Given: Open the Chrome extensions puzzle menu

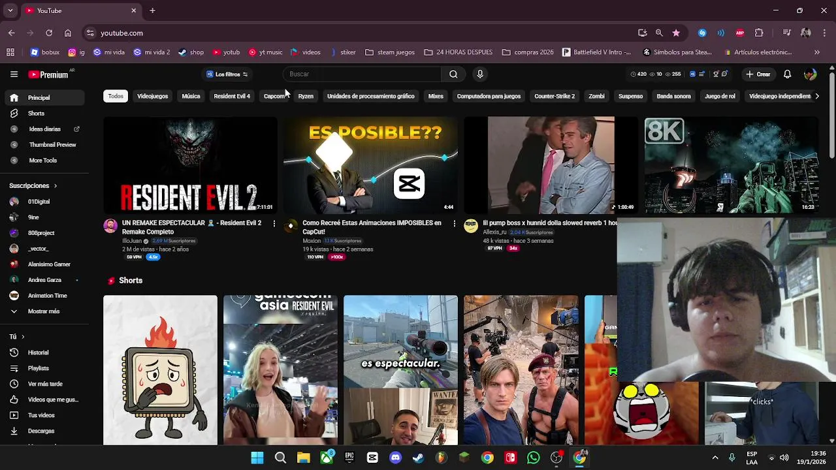Looking at the screenshot, I should (x=759, y=33).
